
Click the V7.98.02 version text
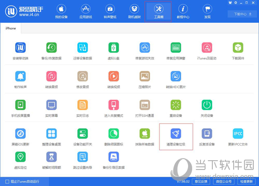[183, 181]
